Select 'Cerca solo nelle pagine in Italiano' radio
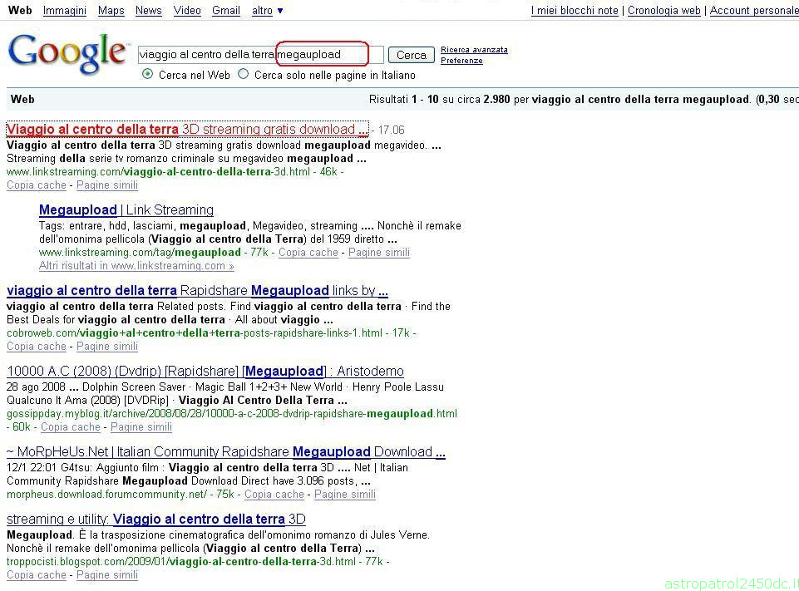The image size is (799, 591). pyautogui.click(x=244, y=74)
